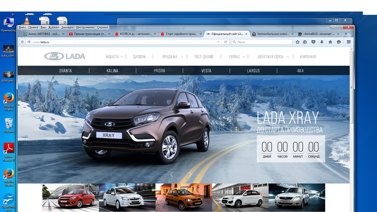
Task: Open the КОМПАНИЯ link
Action: [x=308, y=57]
